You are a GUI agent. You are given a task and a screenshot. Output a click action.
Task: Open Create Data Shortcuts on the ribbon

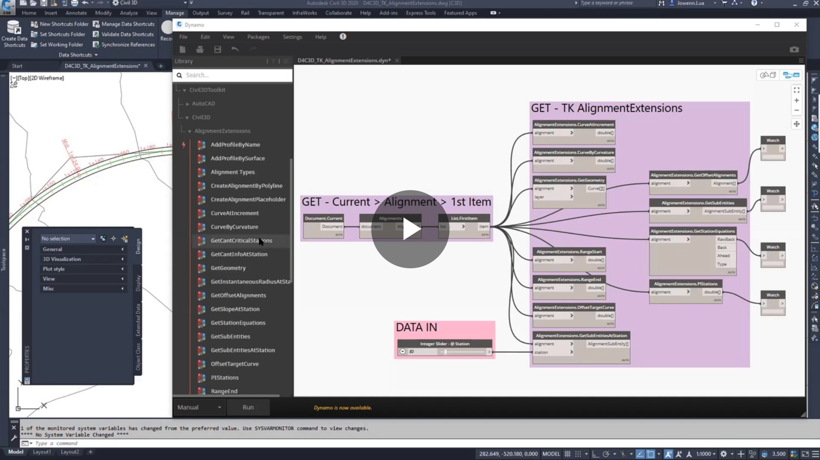(14, 34)
